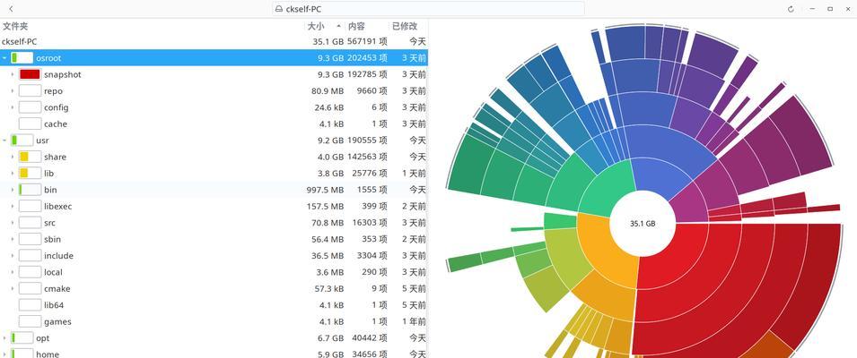Click the 35.1 GB center of the chart

point(643,224)
